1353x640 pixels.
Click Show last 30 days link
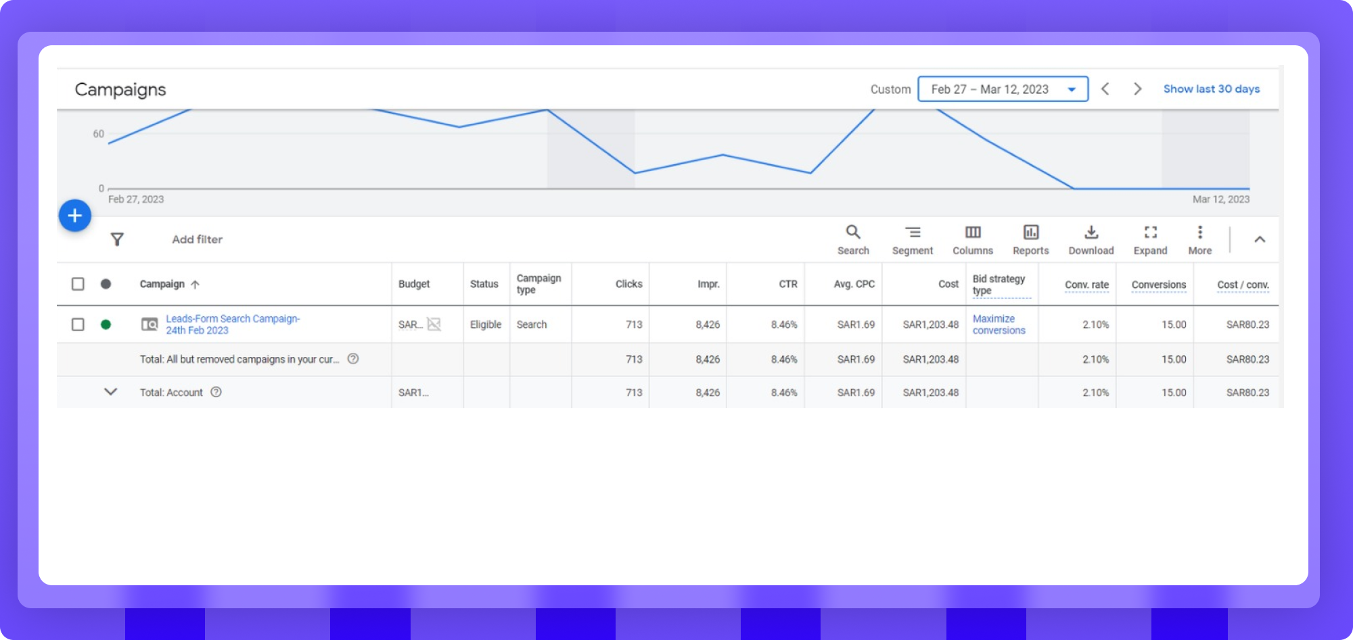[x=1211, y=89]
